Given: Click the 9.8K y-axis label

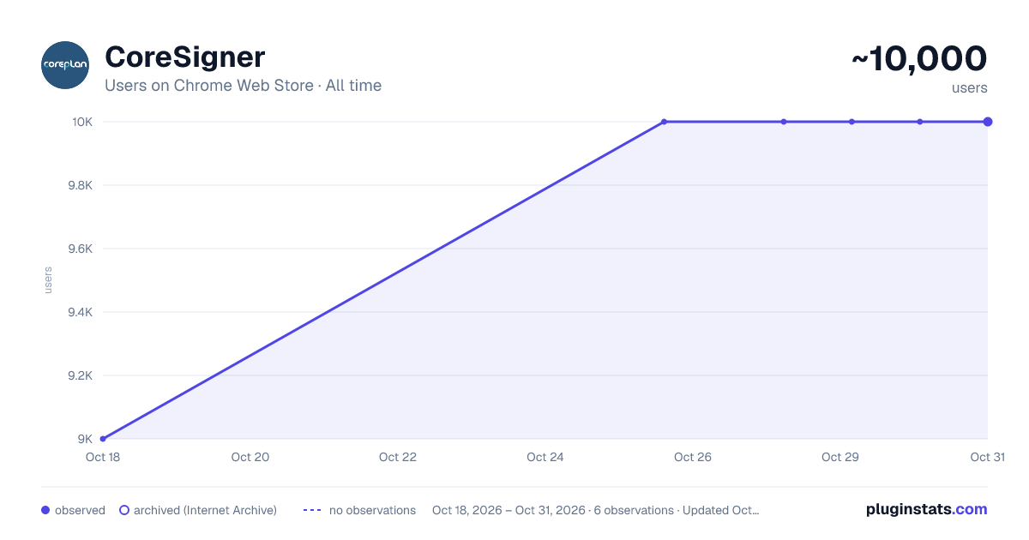Looking at the screenshot, I should tap(80, 185).
